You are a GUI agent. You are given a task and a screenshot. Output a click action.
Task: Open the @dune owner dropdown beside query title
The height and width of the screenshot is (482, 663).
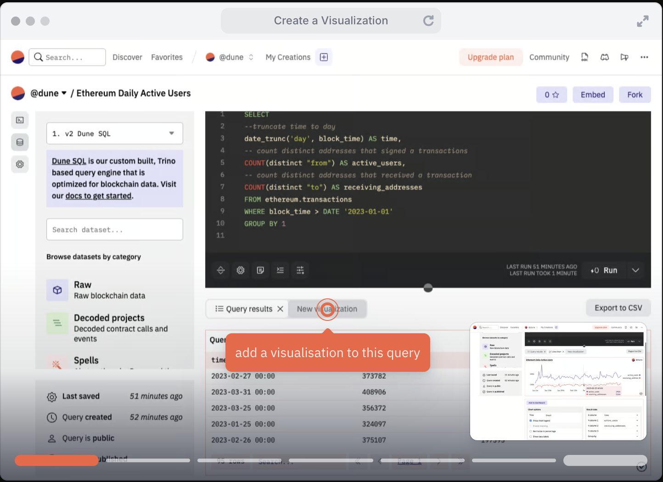click(48, 93)
